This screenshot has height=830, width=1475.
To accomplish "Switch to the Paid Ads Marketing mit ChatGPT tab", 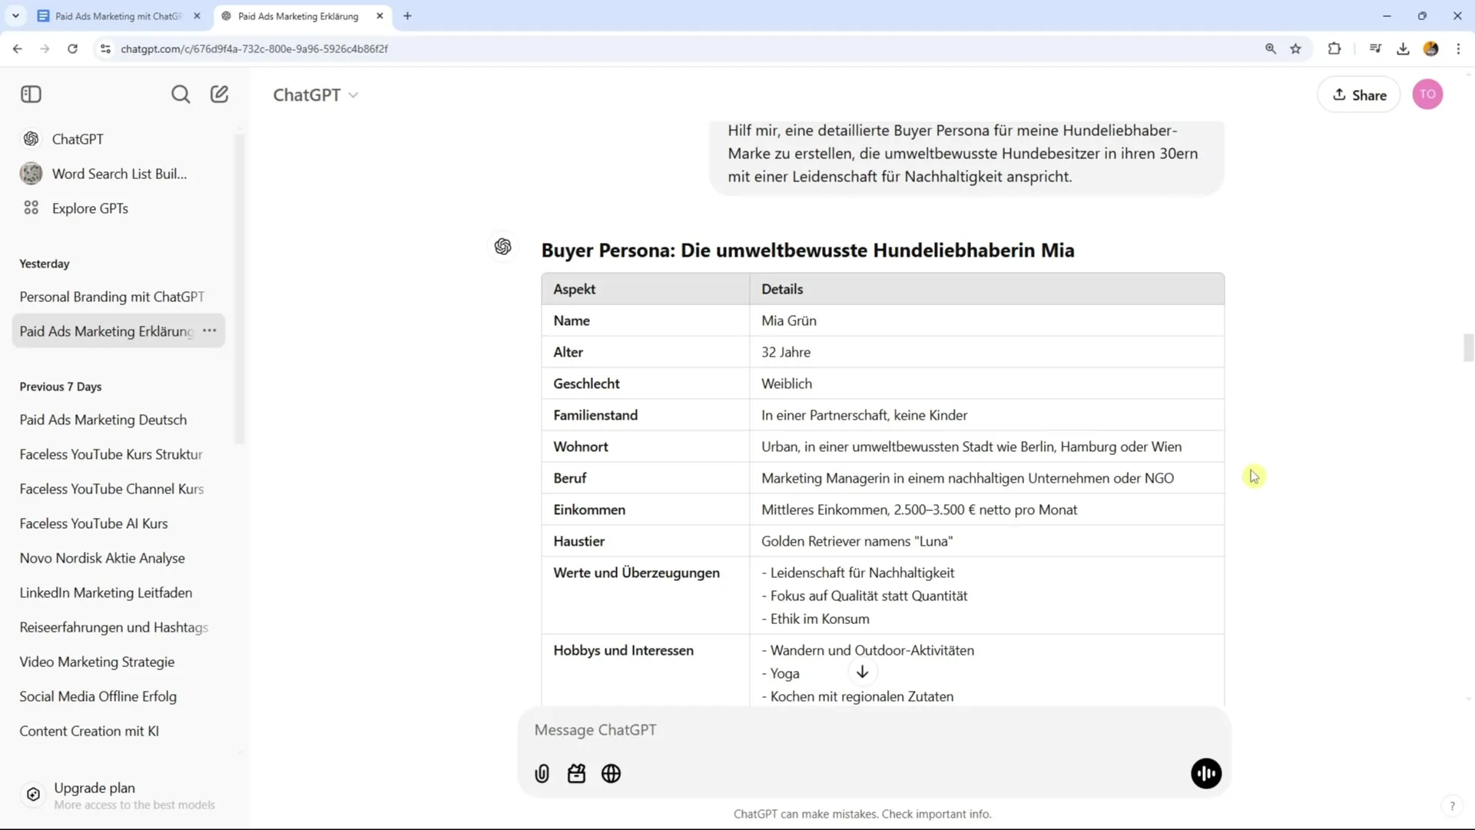I will (x=118, y=16).
